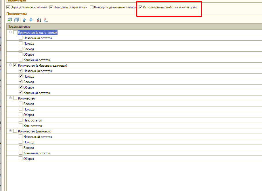Collapse the 'Количество (в ед. отчетов)' group

tap(11, 32)
